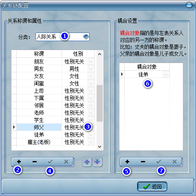
Task: Click the 称谓 column header
Action: coord(39,54)
